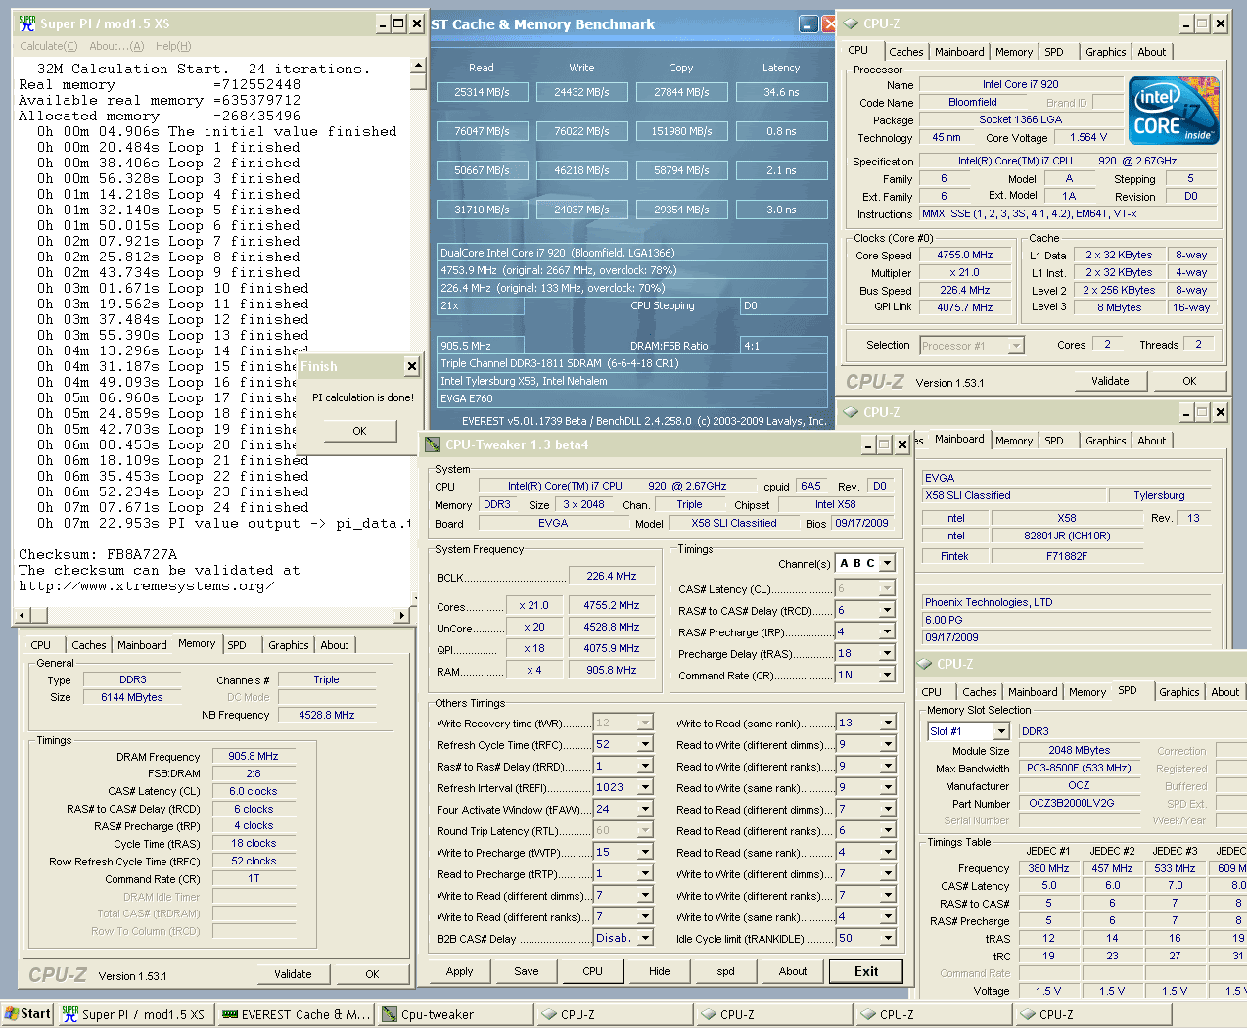
Task: Select the About tab in the CPU-Z memory timings window
Action: click(x=335, y=645)
